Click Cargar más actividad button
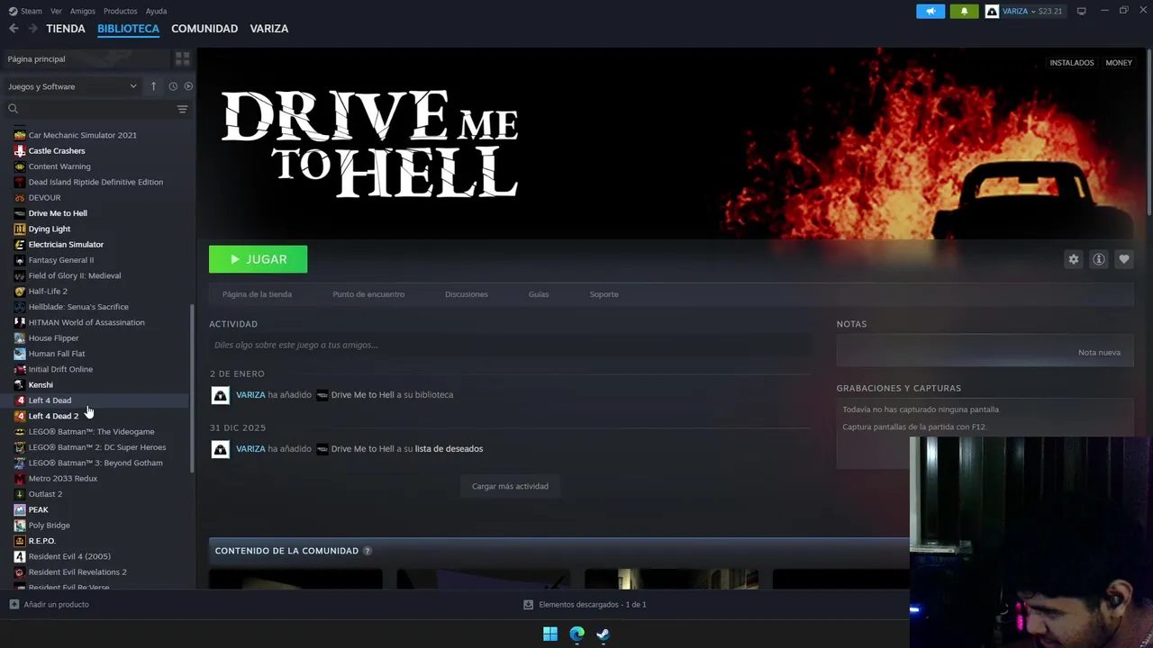The height and width of the screenshot is (648, 1153). coord(510,486)
